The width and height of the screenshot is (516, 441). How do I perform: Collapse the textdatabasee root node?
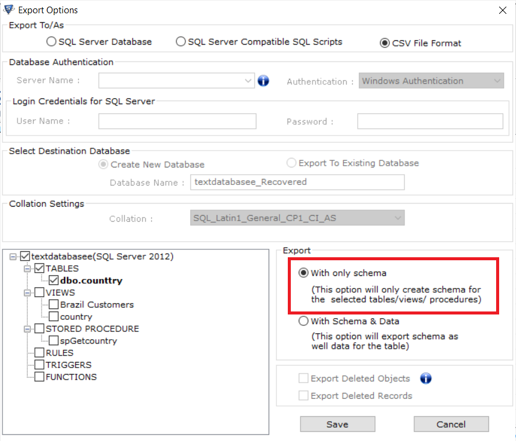[13, 257]
